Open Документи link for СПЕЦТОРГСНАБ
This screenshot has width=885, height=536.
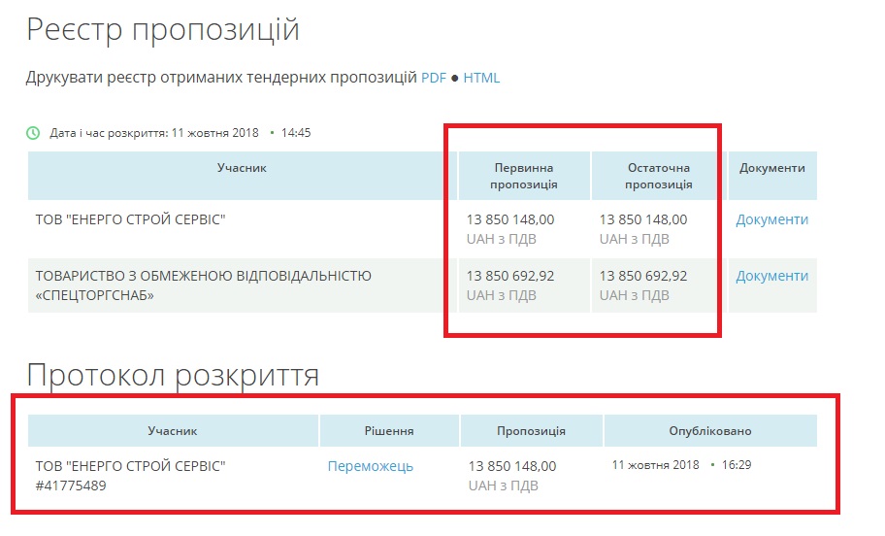pyautogui.click(x=771, y=276)
